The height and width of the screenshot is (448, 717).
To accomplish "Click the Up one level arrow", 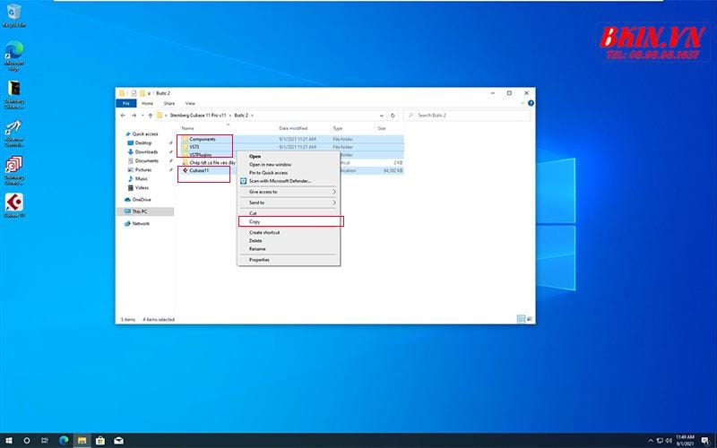I will (x=149, y=116).
